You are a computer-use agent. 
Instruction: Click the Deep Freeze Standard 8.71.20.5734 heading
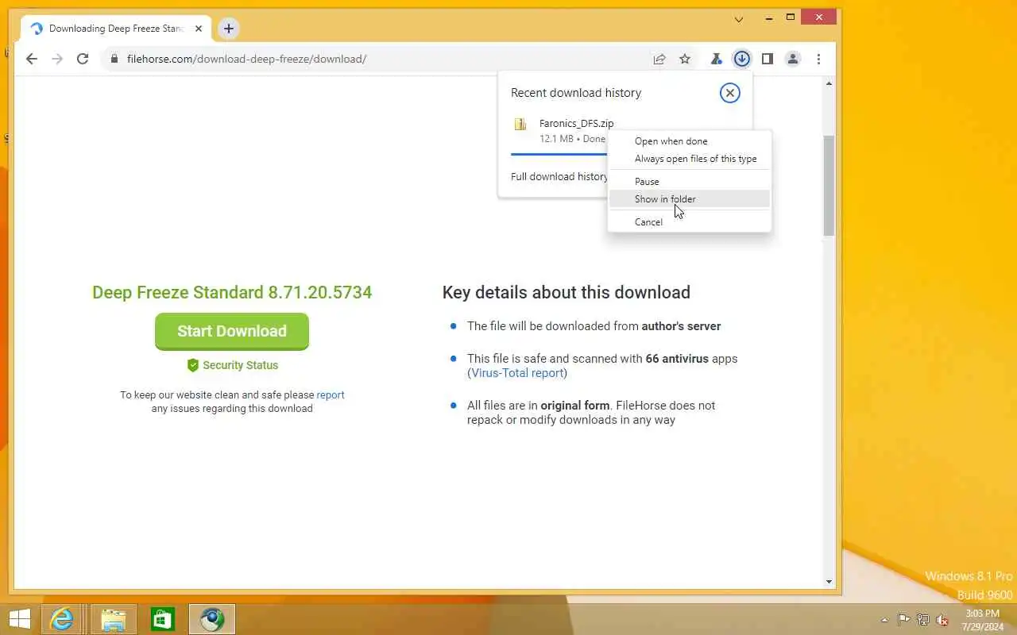coord(232,293)
